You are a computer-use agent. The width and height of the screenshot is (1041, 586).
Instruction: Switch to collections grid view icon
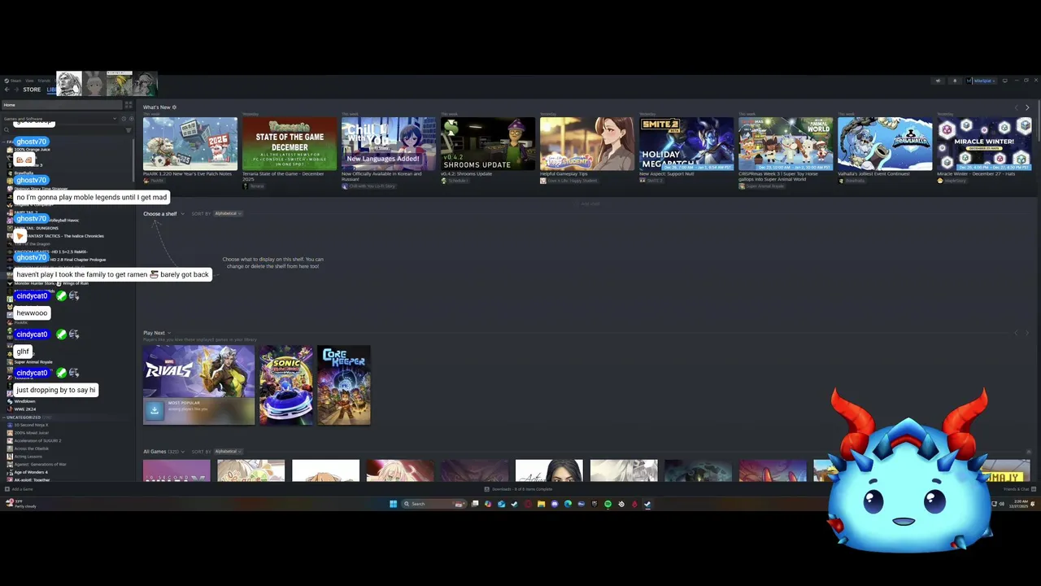point(128,105)
